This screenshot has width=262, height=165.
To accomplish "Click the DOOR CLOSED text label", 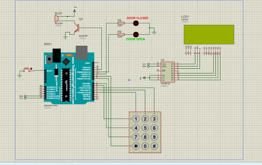I will click(x=138, y=18).
